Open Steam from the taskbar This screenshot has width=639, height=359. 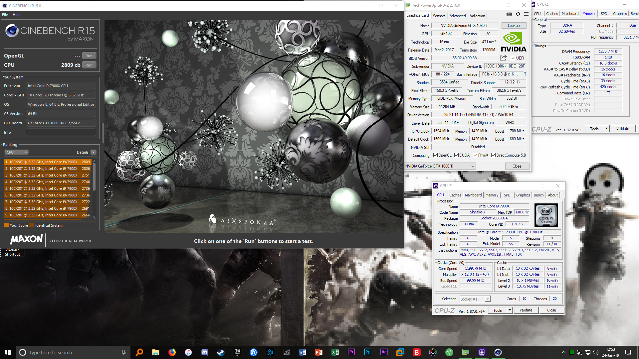click(221, 352)
